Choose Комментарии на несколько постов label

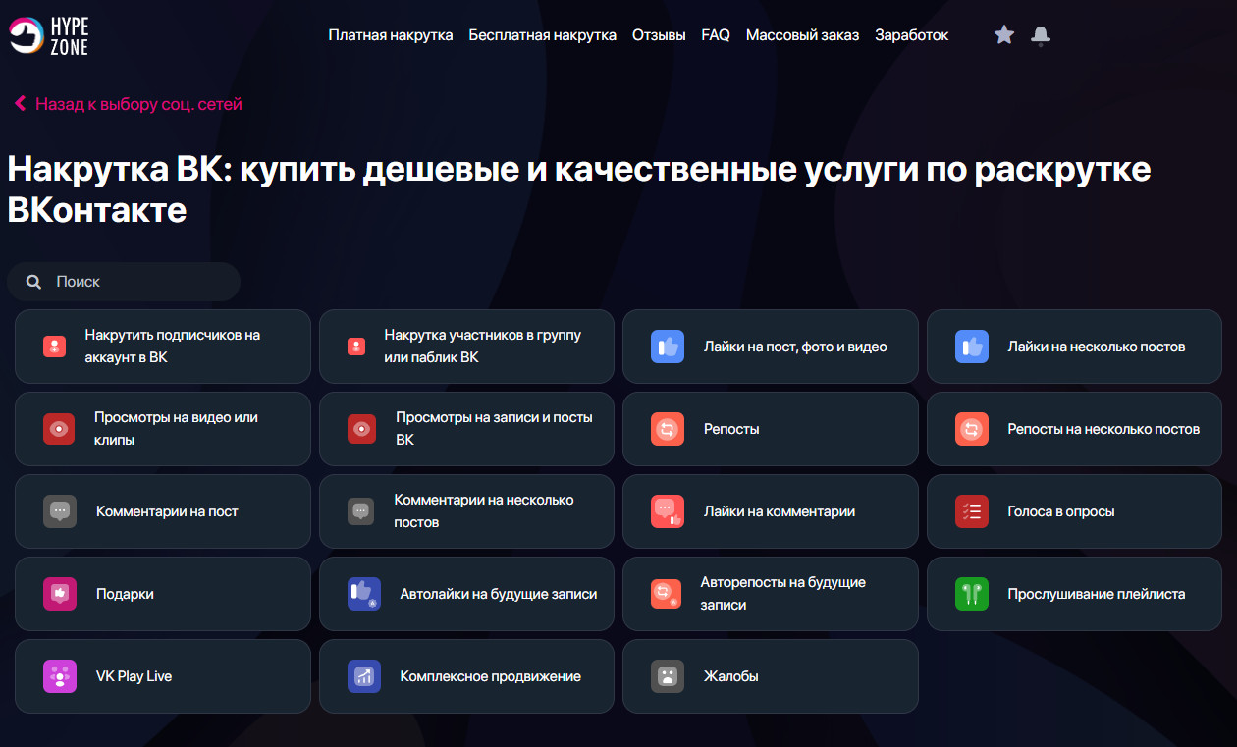point(484,511)
